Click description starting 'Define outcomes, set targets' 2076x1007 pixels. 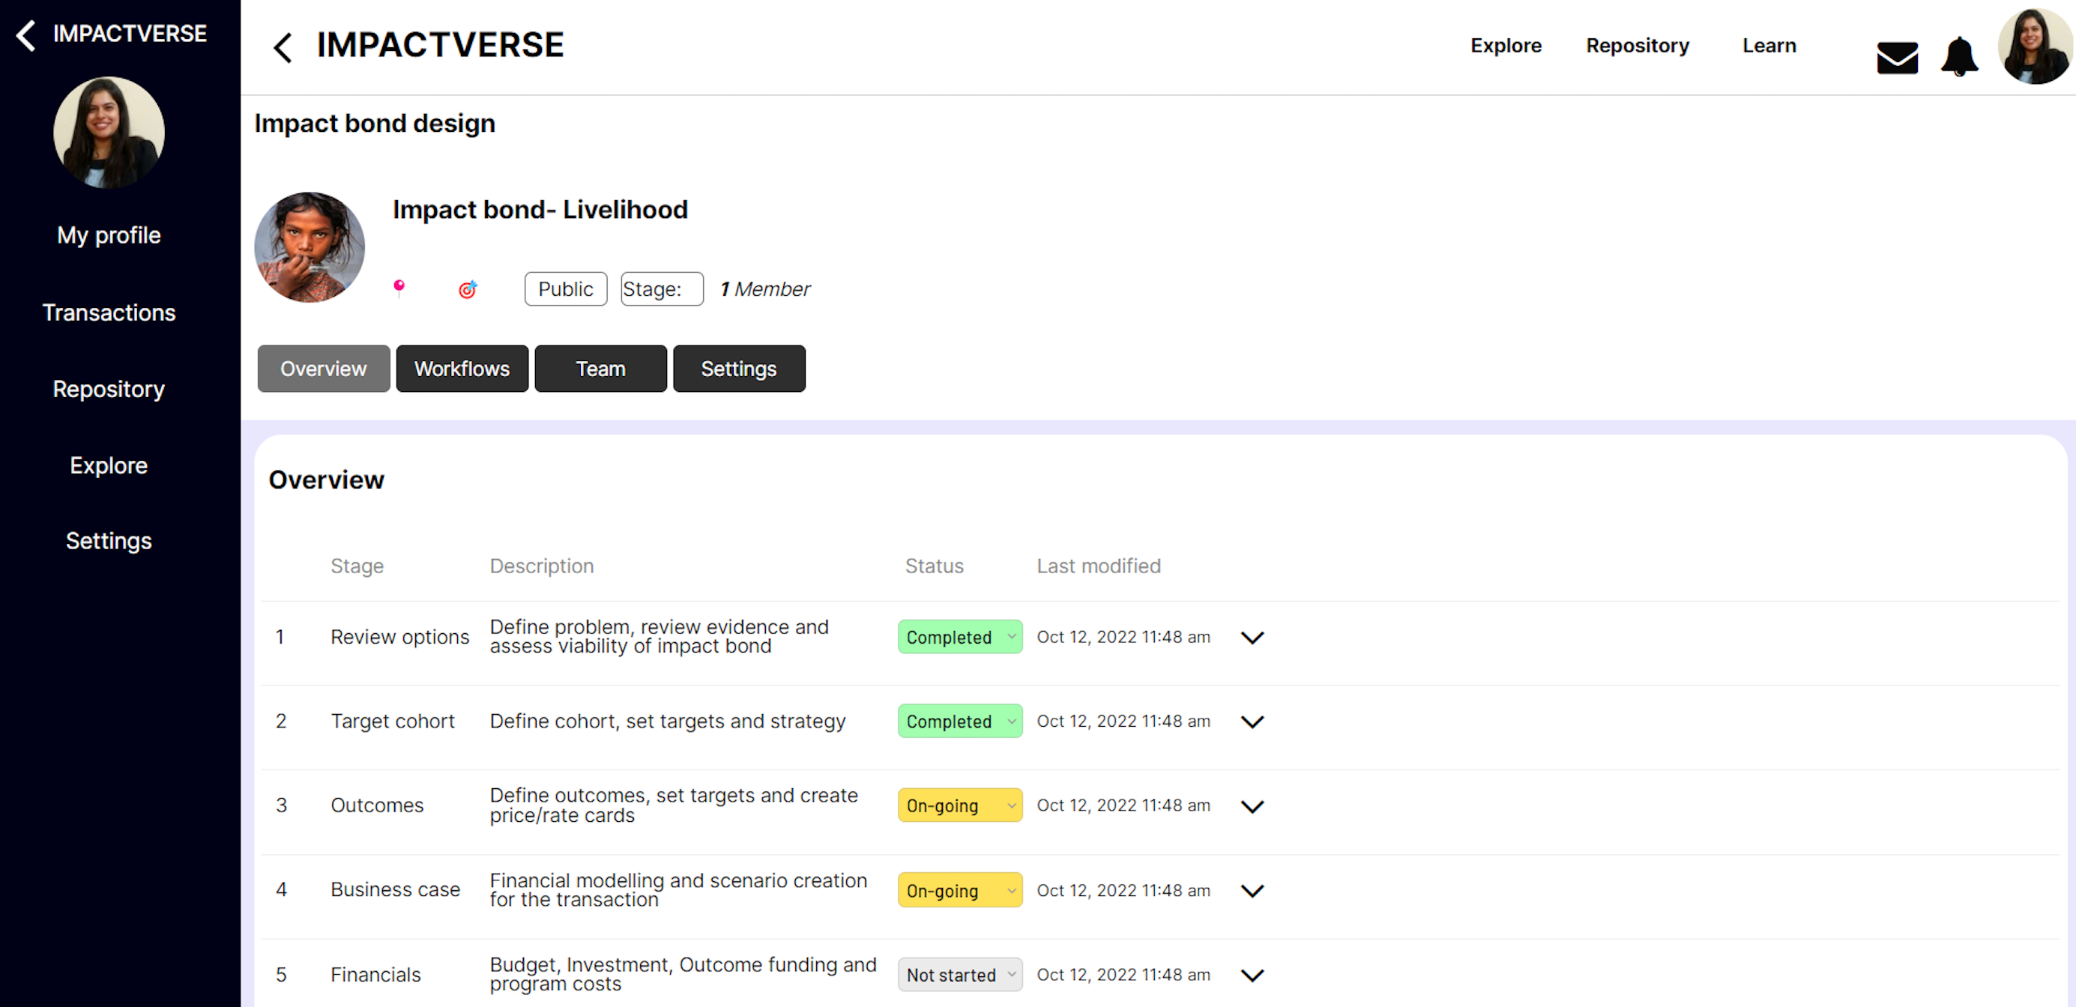(x=674, y=805)
